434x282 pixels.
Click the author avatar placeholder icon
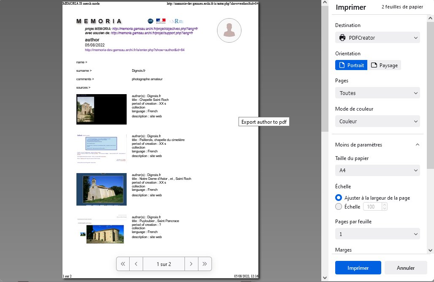pos(229,30)
